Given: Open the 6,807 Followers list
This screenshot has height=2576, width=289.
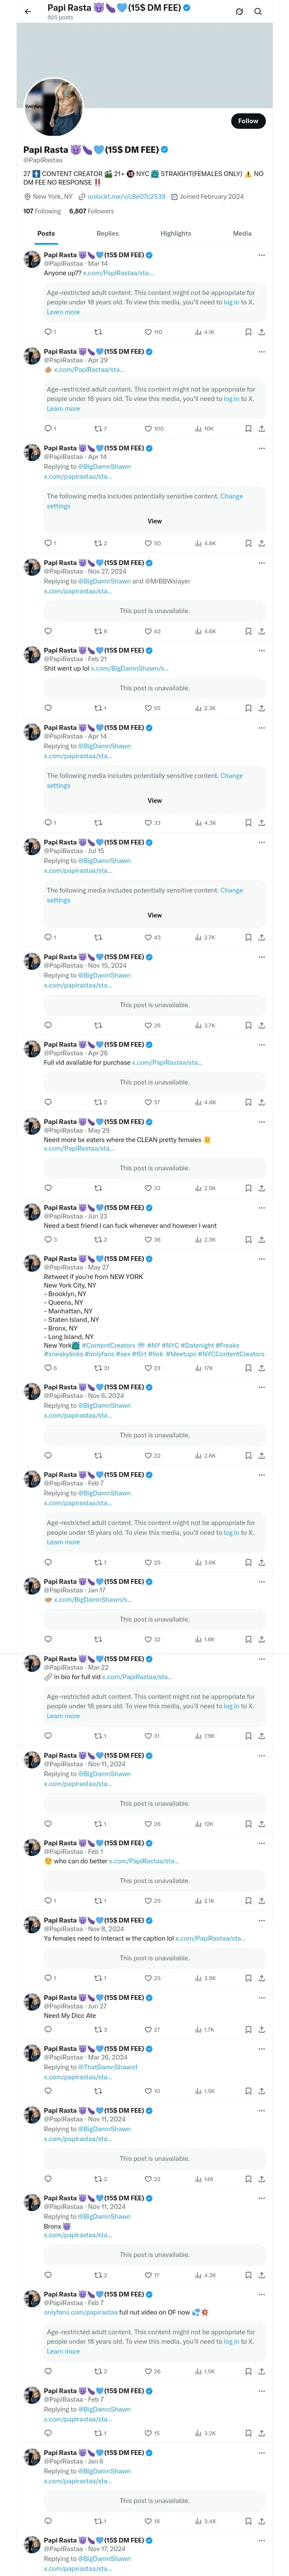Looking at the screenshot, I should 92,211.
